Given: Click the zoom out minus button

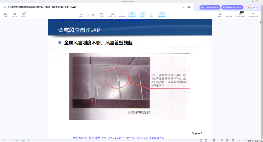Looking at the screenshot, I should pos(239,140).
